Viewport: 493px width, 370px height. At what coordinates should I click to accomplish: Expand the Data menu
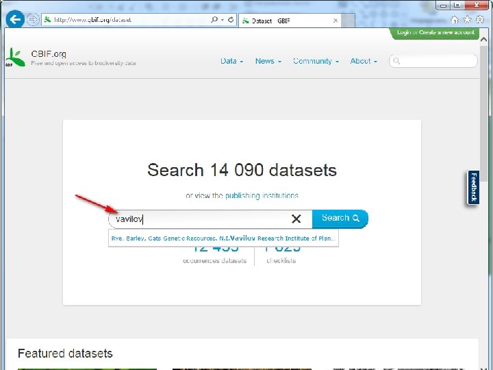tap(231, 61)
